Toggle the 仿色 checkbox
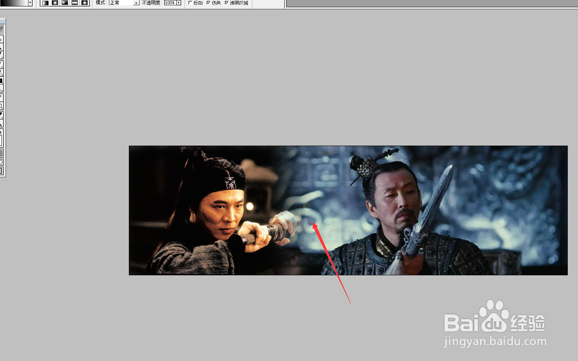The width and height of the screenshot is (578, 361). (208, 3)
